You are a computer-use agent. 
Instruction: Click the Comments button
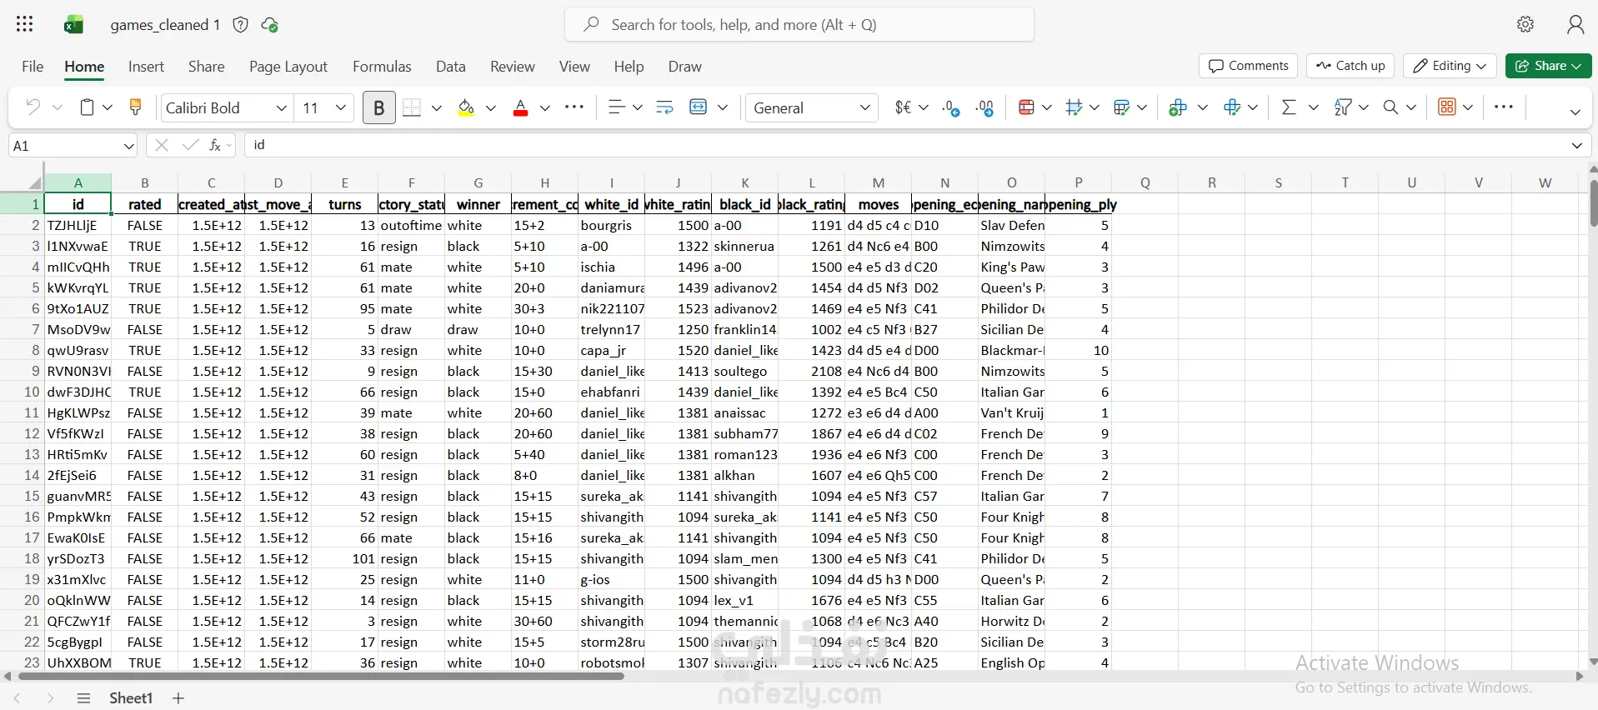1249,66
